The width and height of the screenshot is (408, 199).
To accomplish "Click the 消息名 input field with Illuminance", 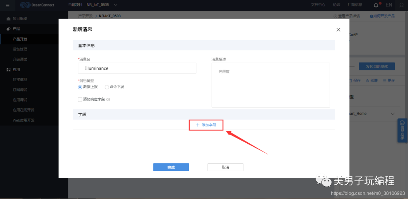I will click(137, 68).
